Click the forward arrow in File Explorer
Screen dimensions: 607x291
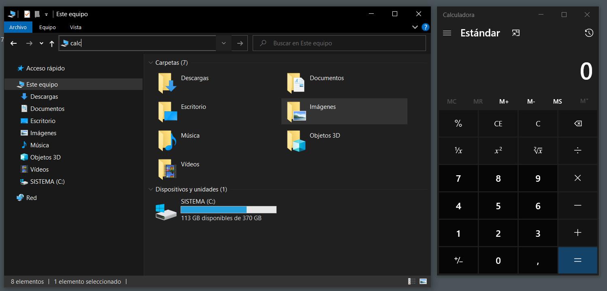pos(29,43)
